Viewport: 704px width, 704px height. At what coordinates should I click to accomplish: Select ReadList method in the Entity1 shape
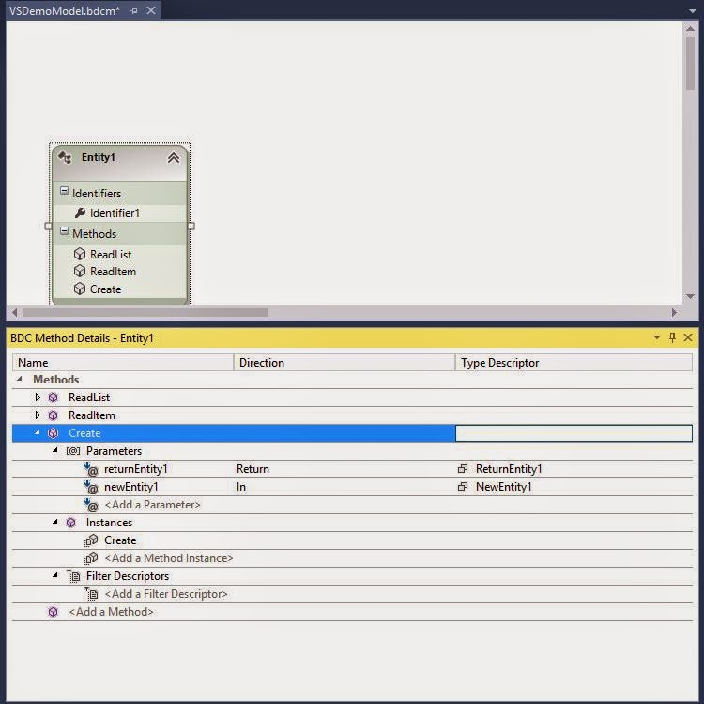click(111, 255)
